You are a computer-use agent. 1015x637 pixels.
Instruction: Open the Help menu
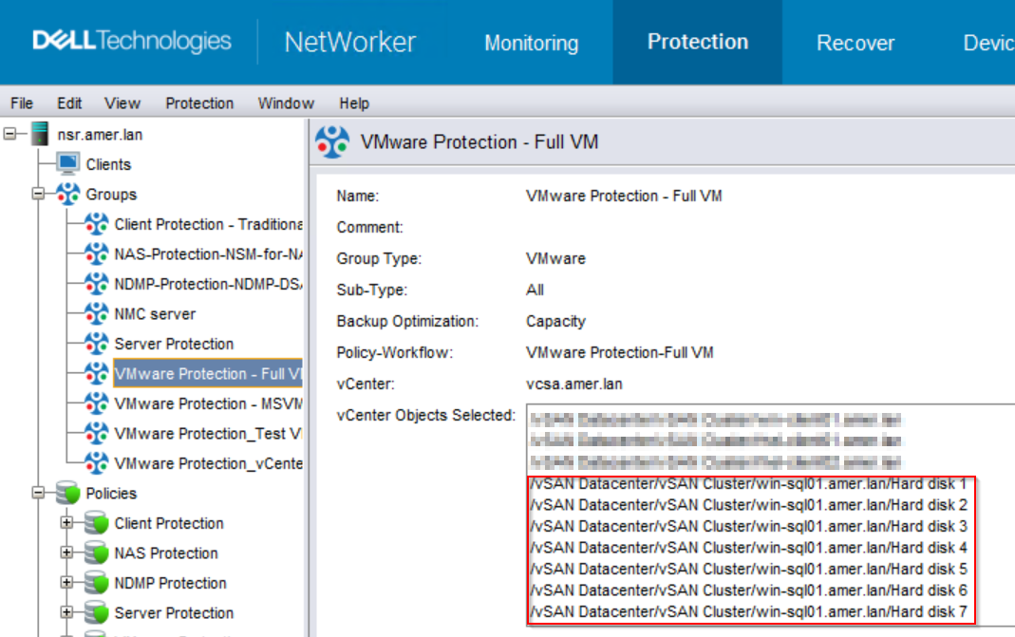pos(354,103)
